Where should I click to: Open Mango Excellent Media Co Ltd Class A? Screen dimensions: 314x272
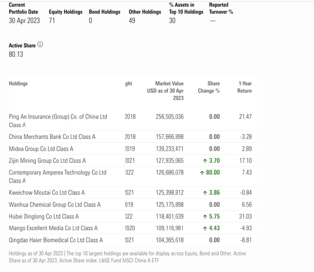pos(53,228)
